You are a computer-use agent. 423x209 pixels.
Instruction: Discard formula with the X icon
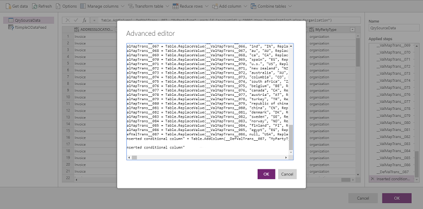point(68,20)
